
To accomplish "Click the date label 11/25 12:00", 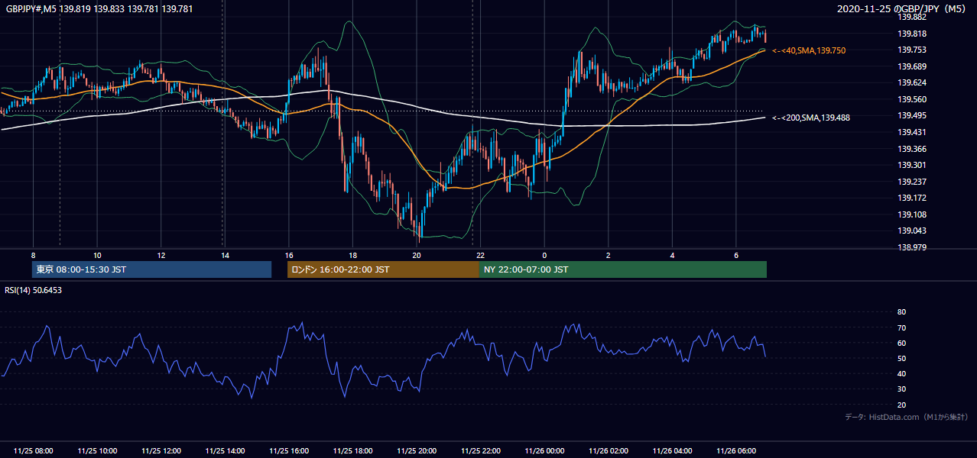I will click(x=161, y=451).
